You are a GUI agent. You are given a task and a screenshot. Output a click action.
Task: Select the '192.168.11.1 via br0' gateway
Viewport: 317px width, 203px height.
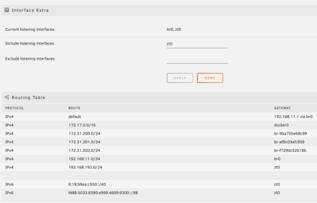[293, 117]
